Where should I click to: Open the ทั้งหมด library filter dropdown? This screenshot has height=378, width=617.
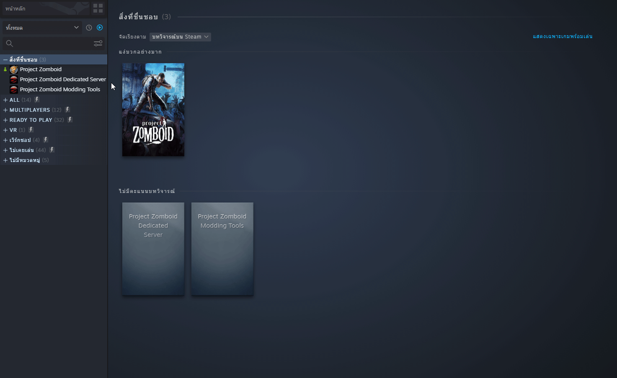pyautogui.click(x=42, y=28)
